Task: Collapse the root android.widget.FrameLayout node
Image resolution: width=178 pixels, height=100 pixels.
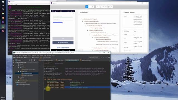Action: click(81, 19)
